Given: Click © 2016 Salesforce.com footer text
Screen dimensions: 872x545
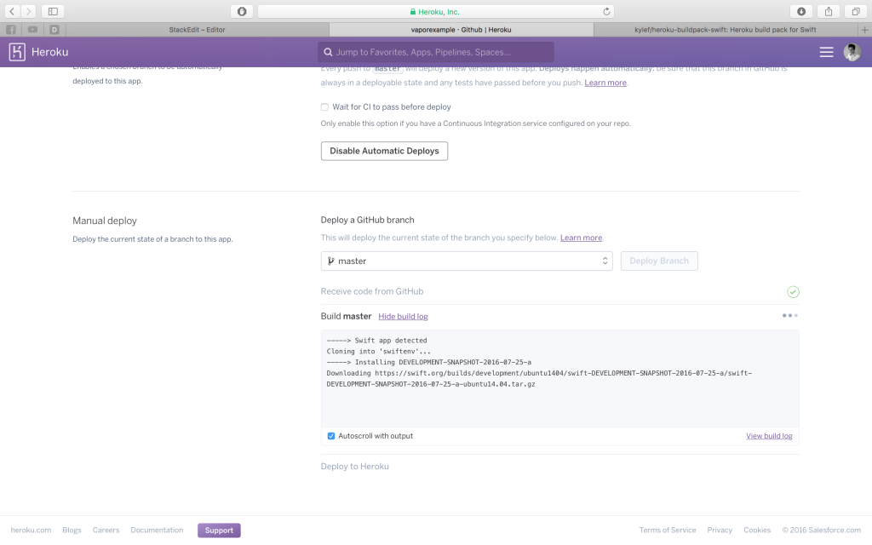Looking at the screenshot, I should pyautogui.click(x=822, y=530).
